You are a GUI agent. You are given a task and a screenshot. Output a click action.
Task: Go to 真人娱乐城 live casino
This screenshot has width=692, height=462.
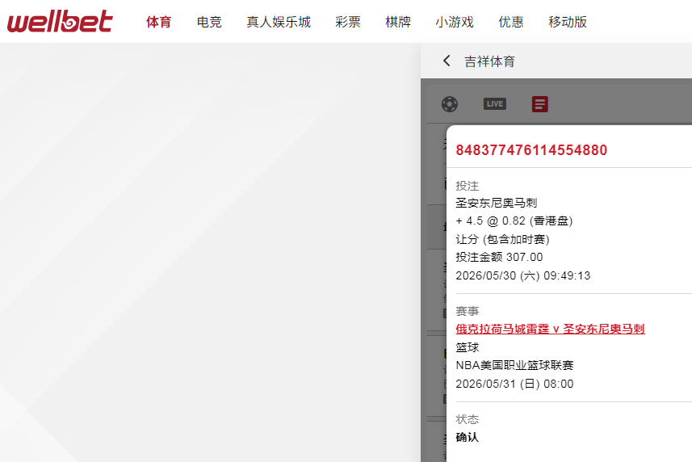coord(279,22)
